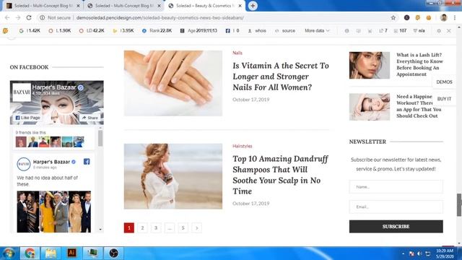Image resolution: width=462 pixels, height=260 pixels.
Task: Click the Lash Lift article thumbnail
Action: [x=370, y=65]
